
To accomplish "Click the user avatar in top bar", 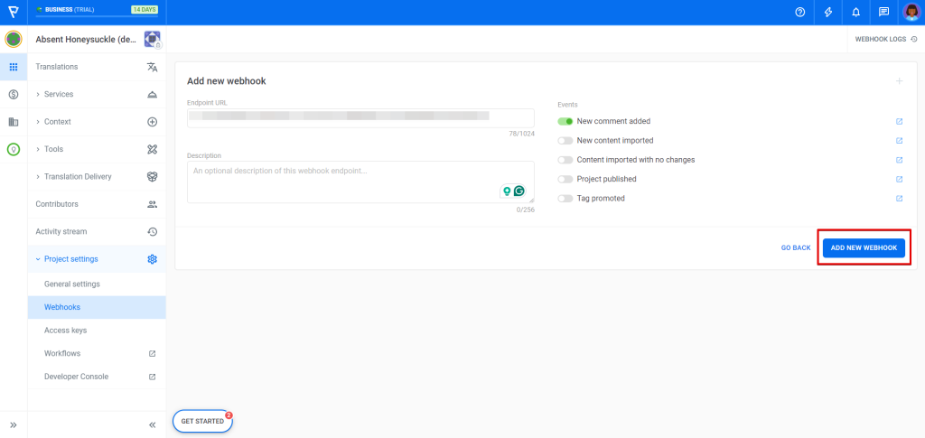I will coord(911,13).
